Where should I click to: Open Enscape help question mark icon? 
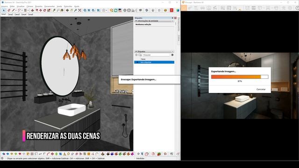297,8
